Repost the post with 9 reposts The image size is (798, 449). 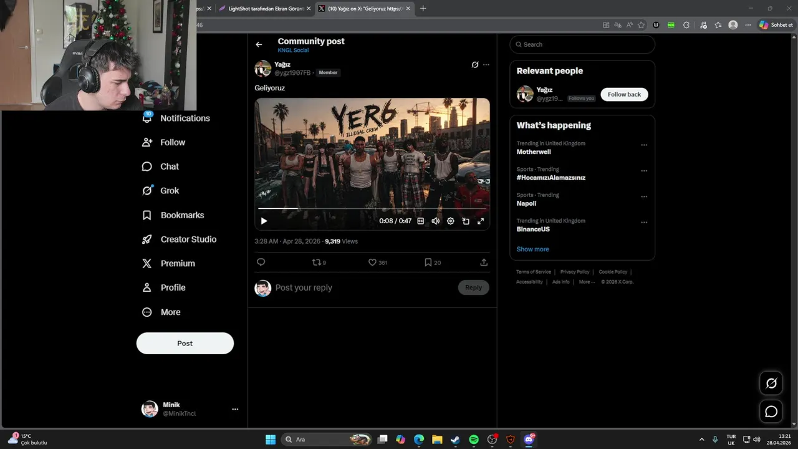pos(319,263)
